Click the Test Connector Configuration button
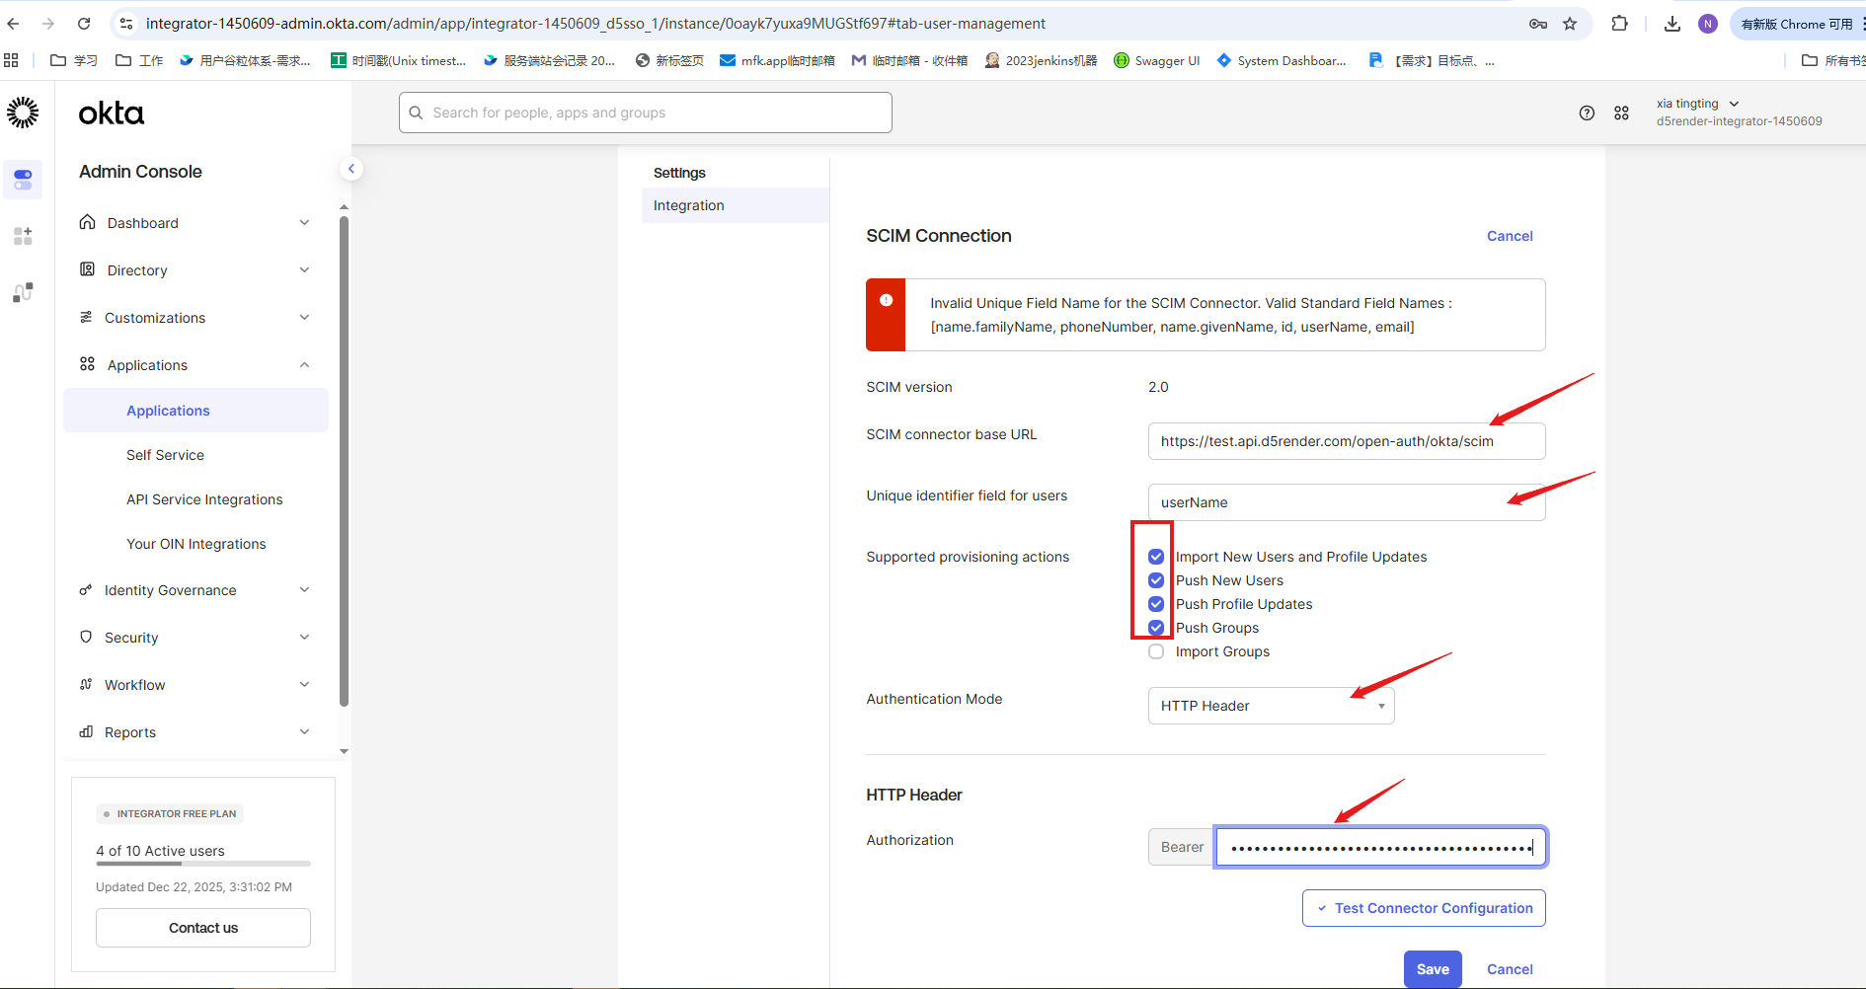This screenshot has width=1866, height=989. [1423, 908]
